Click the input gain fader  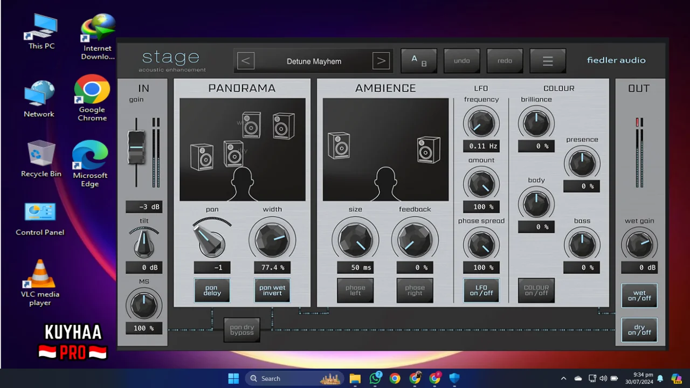pyautogui.click(x=136, y=147)
